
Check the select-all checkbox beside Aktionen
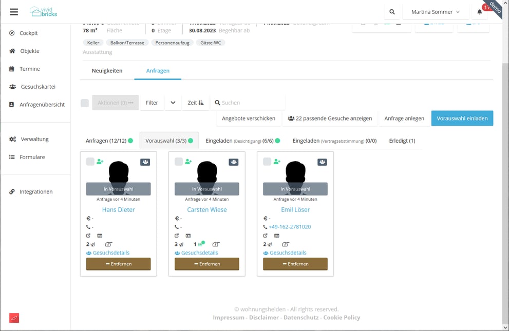click(x=85, y=103)
